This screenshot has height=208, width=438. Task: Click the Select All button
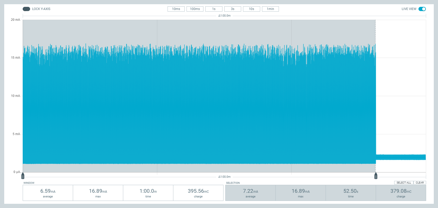[x=404, y=183]
